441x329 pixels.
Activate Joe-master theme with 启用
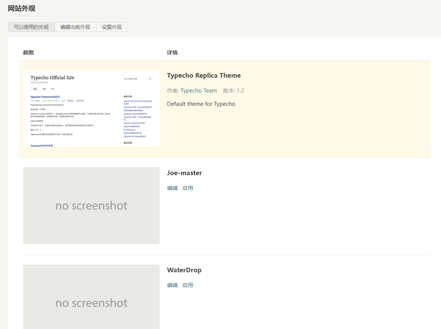pos(188,188)
